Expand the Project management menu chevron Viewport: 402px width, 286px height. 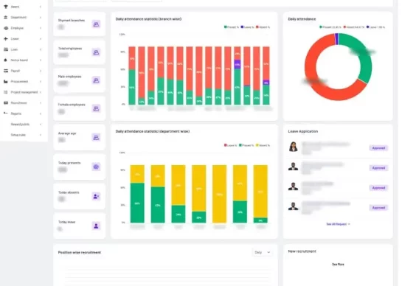(41, 92)
